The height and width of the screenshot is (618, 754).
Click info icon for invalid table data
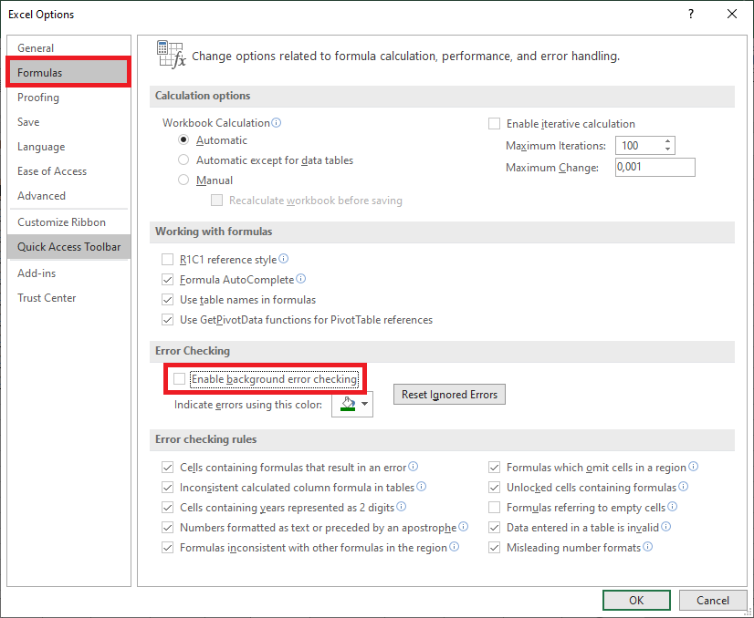(x=665, y=527)
